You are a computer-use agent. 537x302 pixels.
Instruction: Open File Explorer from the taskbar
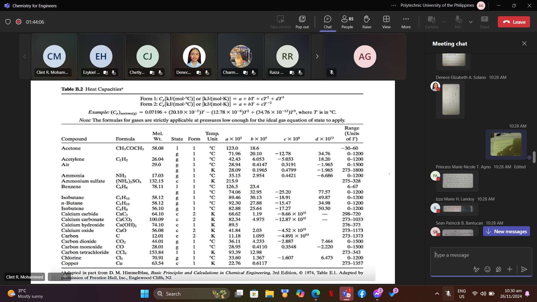point(270,294)
